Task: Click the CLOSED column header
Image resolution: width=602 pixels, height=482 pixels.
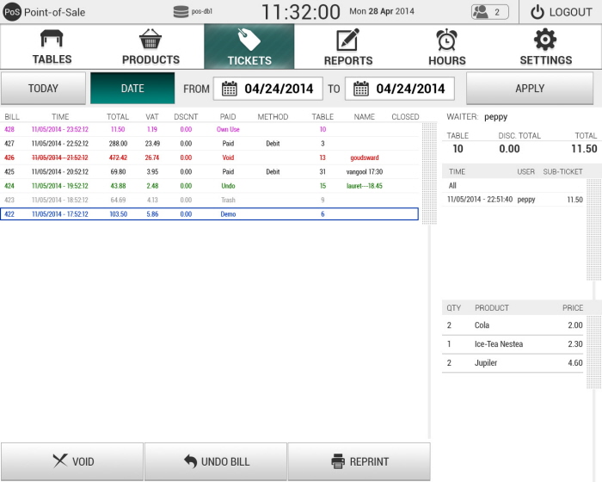Action: click(405, 117)
